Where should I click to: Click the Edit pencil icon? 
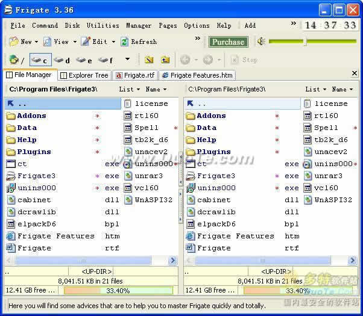86,42
